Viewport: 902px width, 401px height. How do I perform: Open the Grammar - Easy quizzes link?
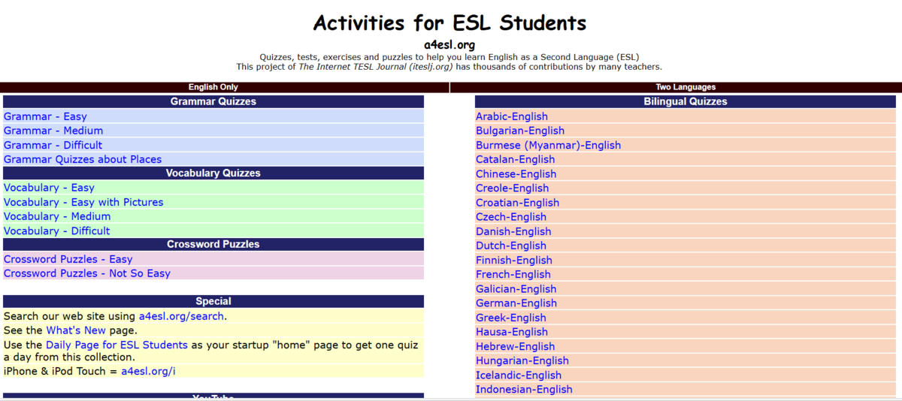(45, 116)
